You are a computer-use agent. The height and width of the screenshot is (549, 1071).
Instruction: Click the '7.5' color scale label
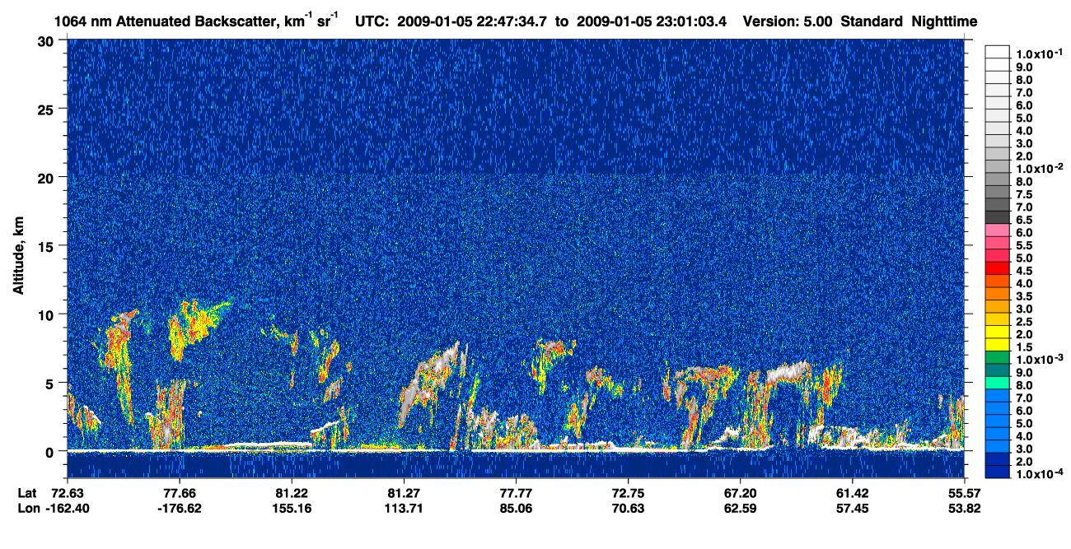(x=1024, y=193)
